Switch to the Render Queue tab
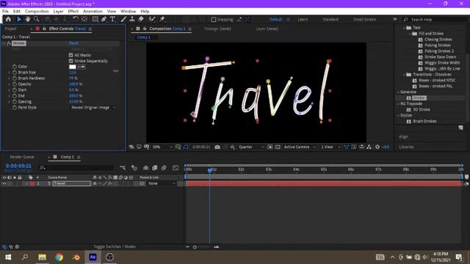 (x=22, y=157)
